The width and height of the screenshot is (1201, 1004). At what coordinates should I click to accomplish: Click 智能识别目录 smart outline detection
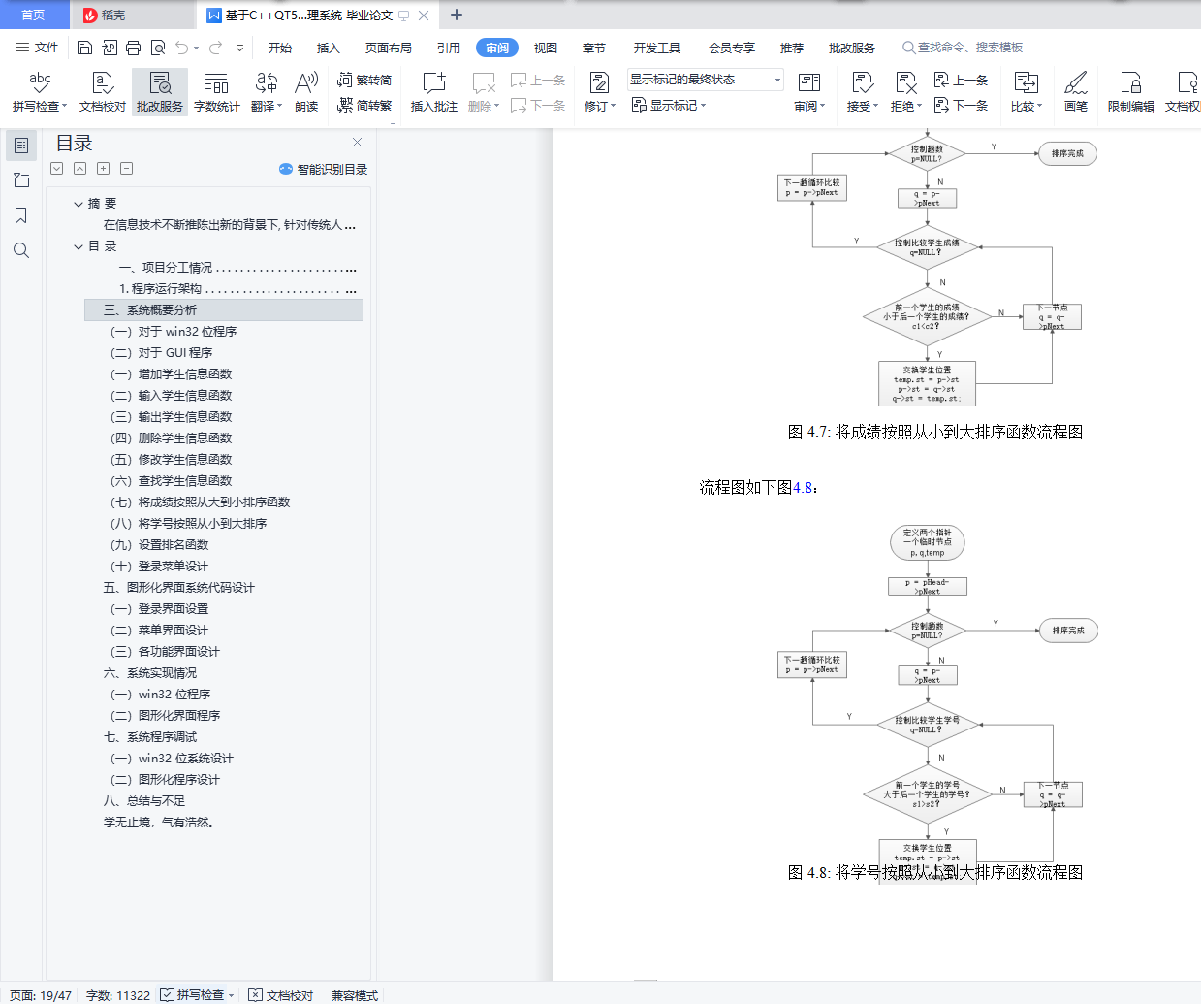pyautogui.click(x=324, y=169)
